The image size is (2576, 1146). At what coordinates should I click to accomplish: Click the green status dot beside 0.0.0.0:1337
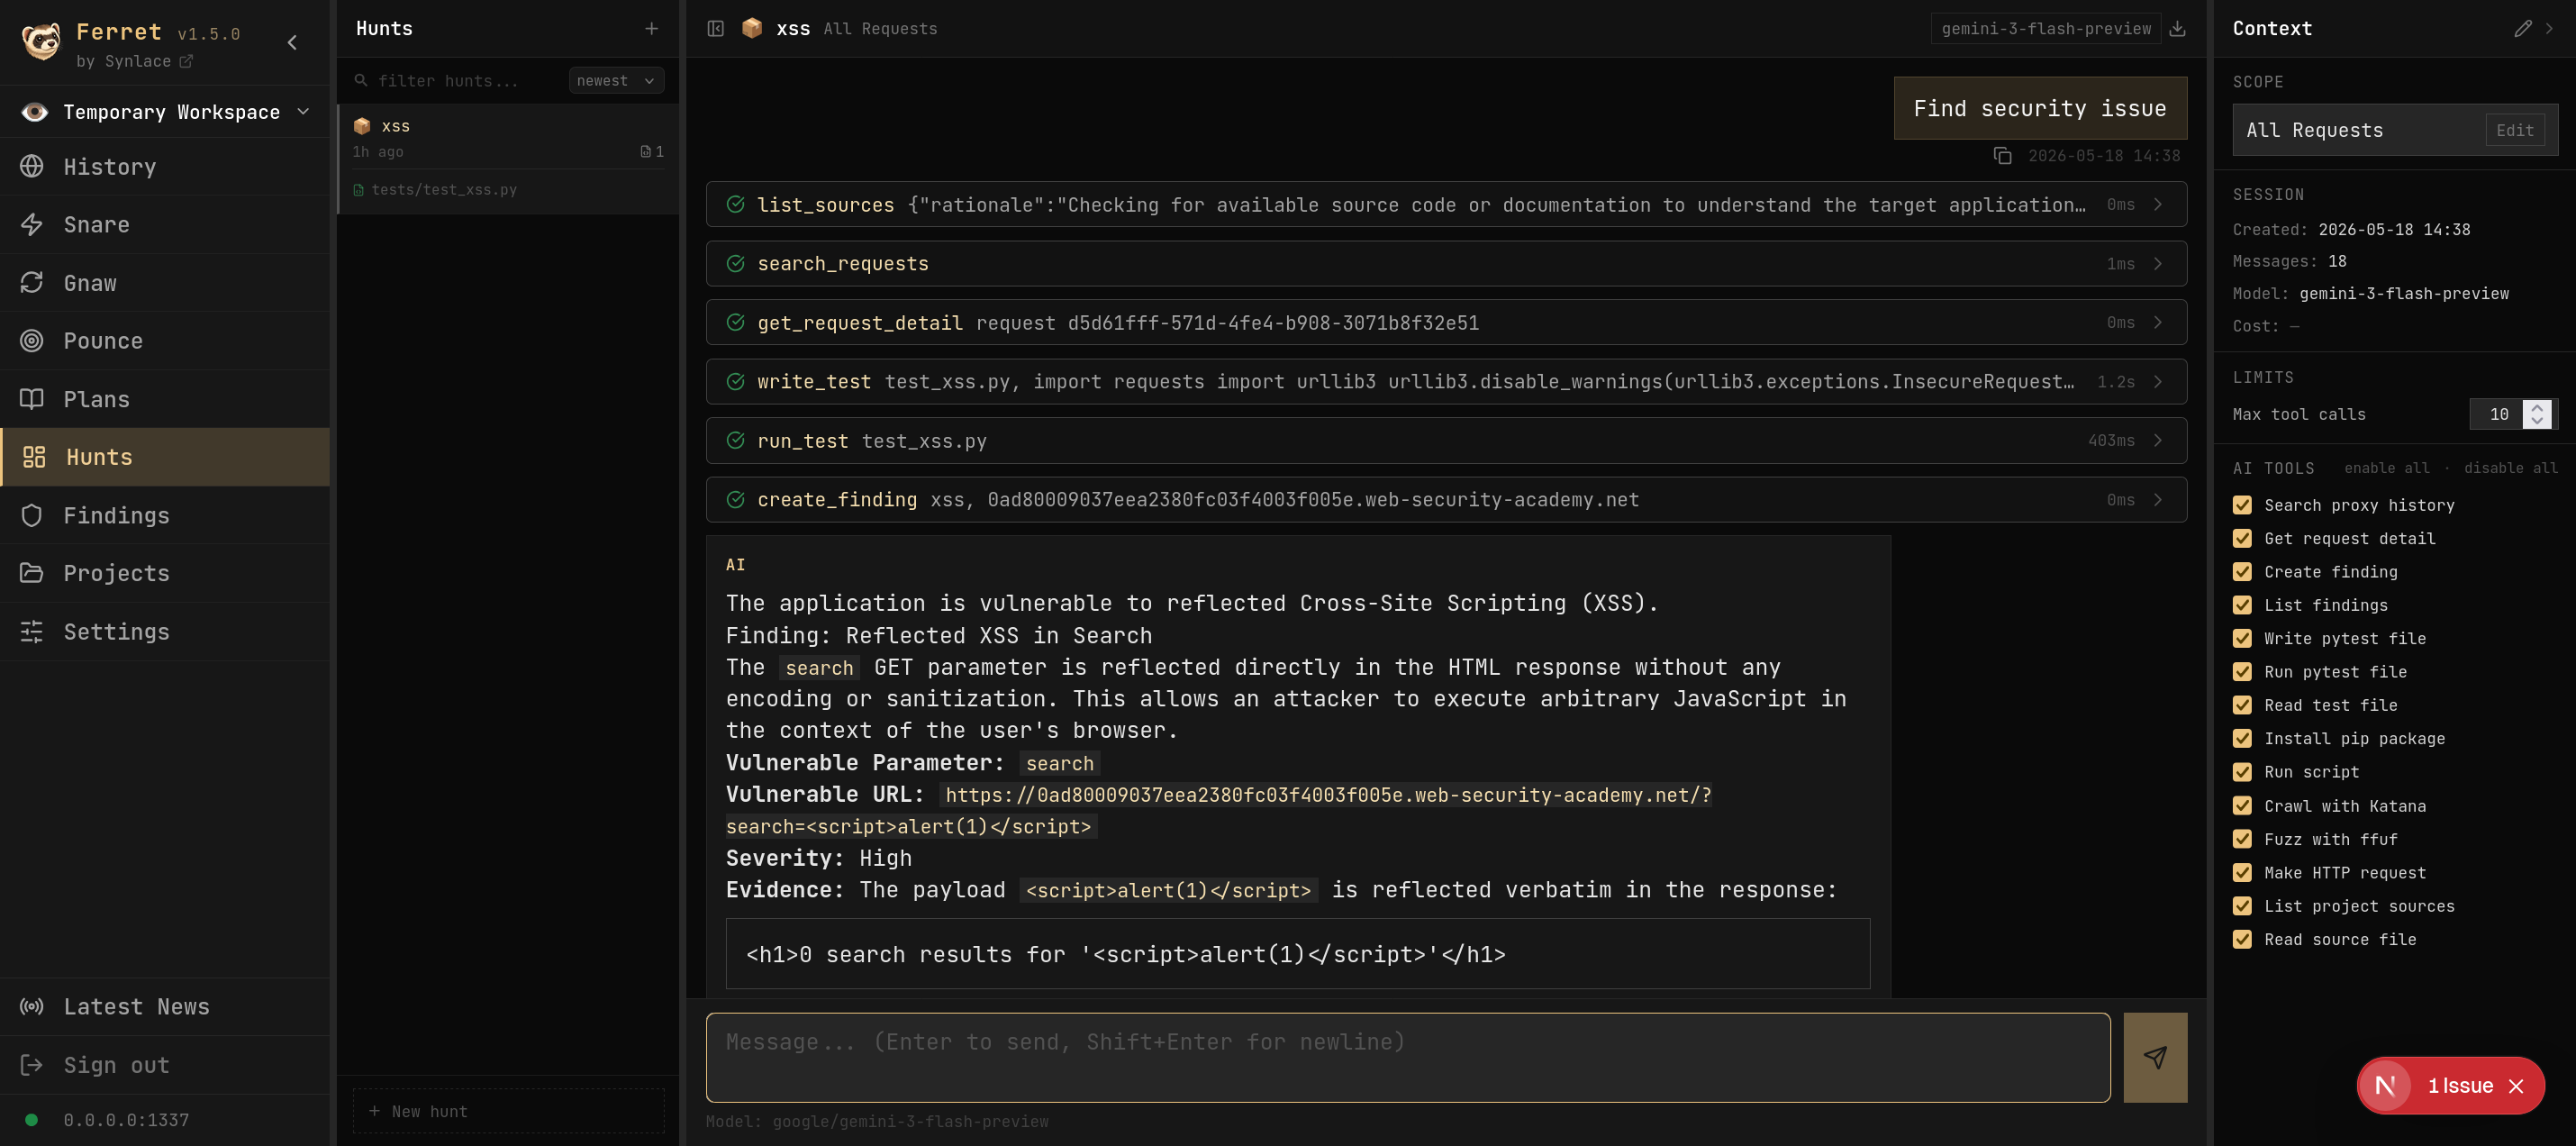coord(31,1120)
